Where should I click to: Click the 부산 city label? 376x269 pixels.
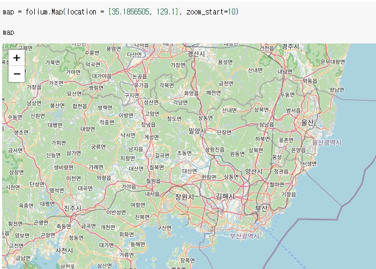point(261,208)
